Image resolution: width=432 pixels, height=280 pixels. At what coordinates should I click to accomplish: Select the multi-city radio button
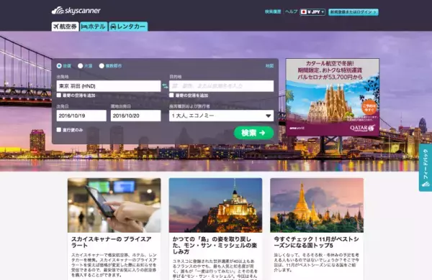tap(102, 65)
